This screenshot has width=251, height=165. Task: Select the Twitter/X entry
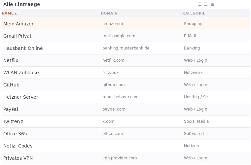tap(13, 121)
